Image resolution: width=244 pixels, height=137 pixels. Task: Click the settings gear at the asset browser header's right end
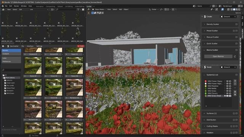[x=83, y=10]
